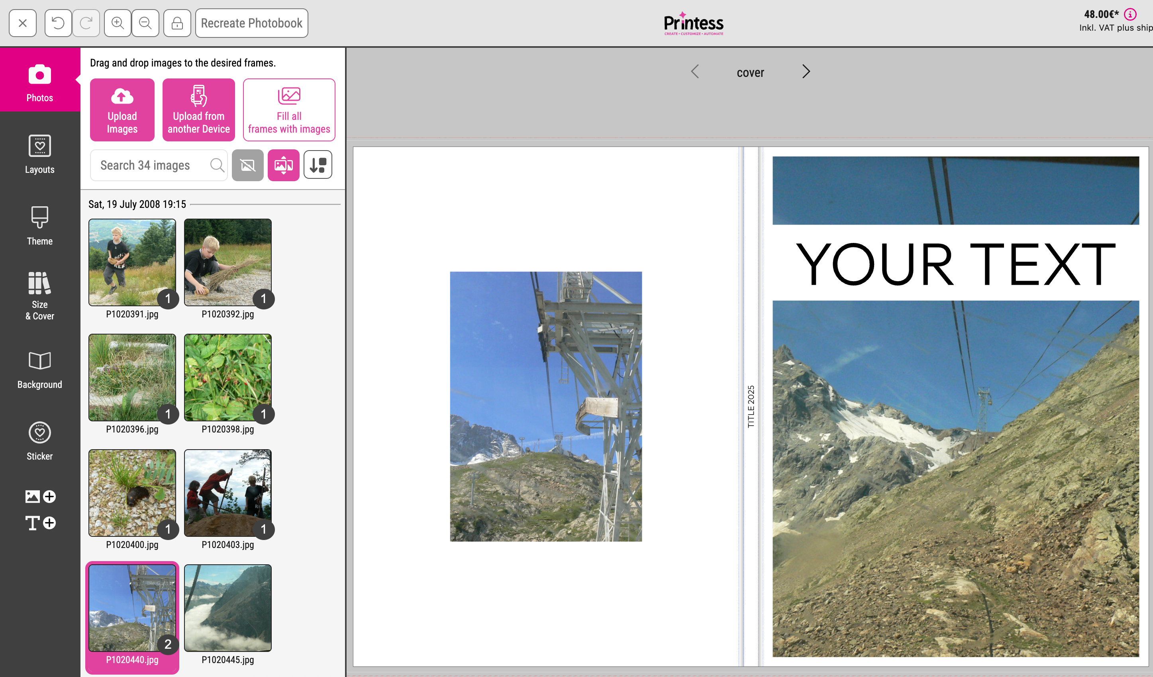The width and height of the screenshot is (1153, 677).
Task: Toggle the image auto-placement button
Action: 284,165
